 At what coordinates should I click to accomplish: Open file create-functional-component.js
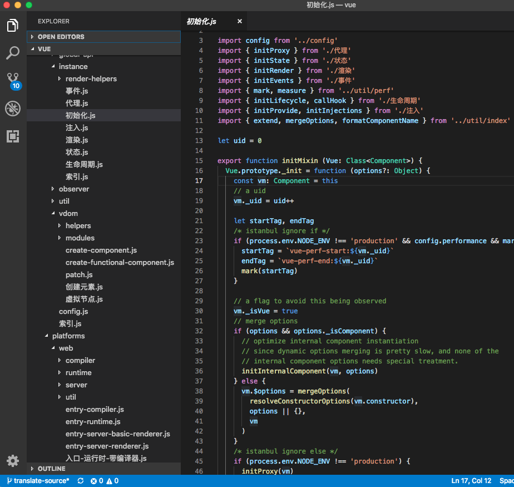coord(103,262)
